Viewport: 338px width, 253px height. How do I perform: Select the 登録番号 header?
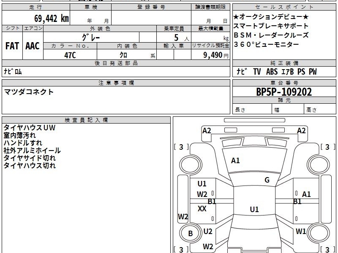[x=151, y=7]
